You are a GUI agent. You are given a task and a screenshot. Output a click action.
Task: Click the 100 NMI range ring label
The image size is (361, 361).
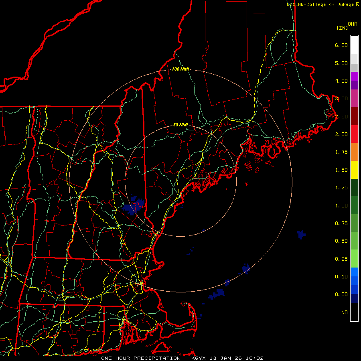[x=181, y=69]
